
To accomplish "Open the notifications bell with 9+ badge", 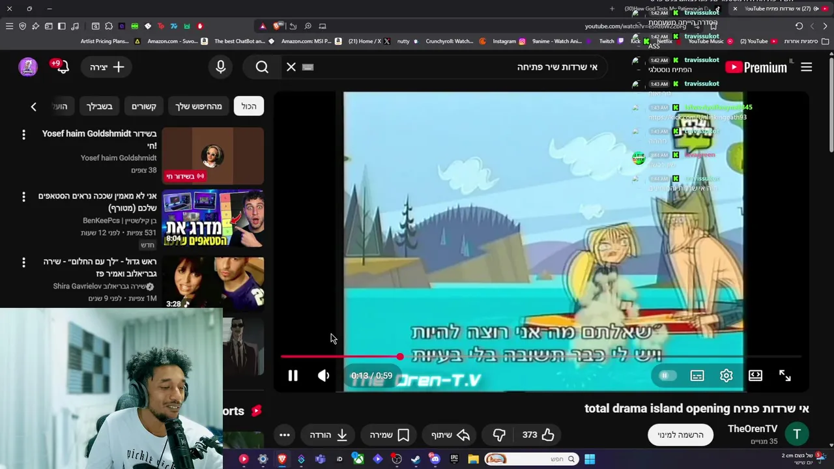I will [x=61, y=66].
